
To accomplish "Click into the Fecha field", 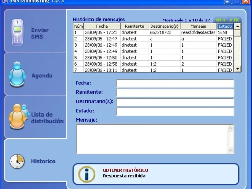I will [175, 83].
